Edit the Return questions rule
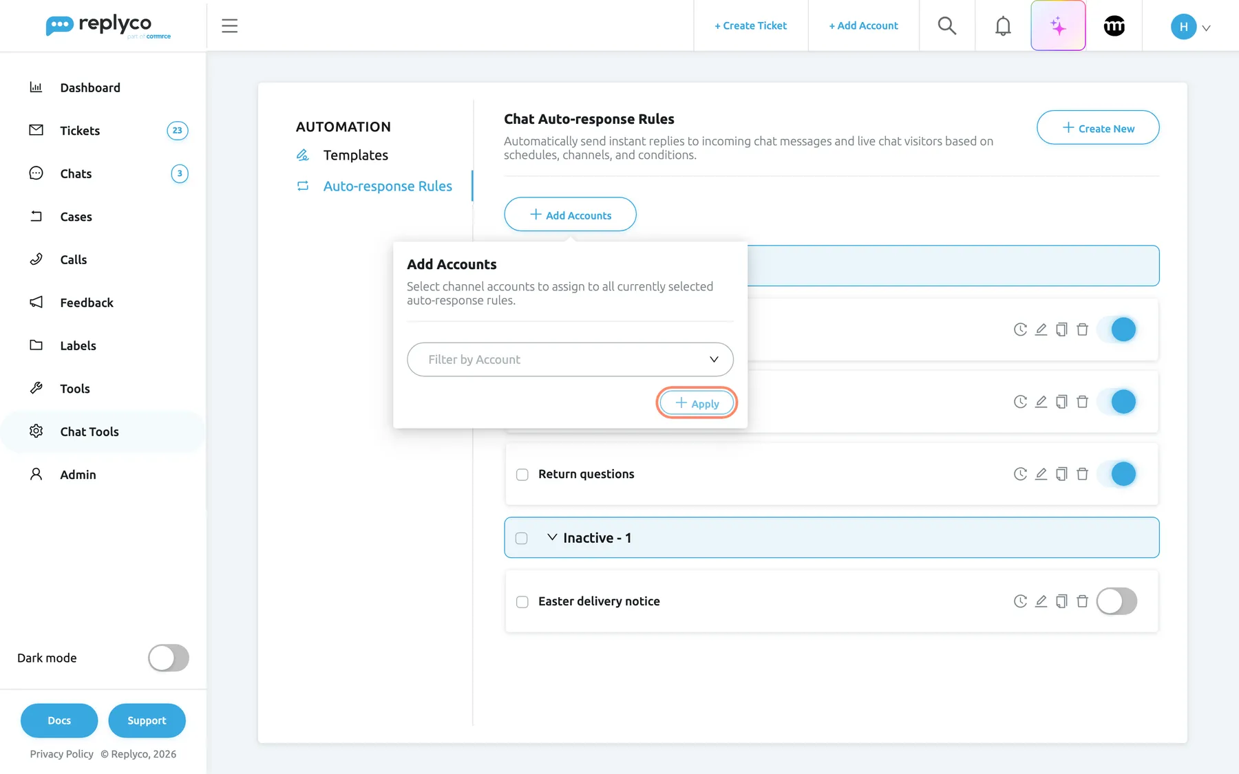This screenshot has width=1239, height=774. tap(1041, 474)
